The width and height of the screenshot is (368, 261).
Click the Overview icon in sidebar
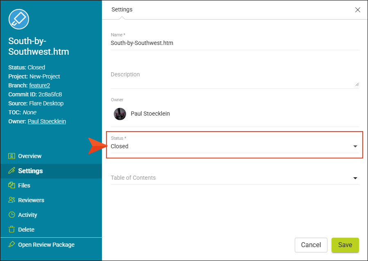point(11,156)
